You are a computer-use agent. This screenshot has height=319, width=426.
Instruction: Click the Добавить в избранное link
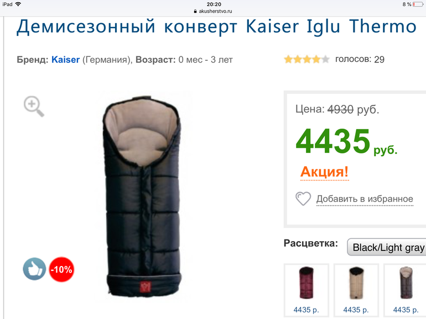click(365, 199)
